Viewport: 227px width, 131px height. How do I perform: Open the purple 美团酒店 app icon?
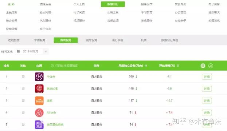39,125
